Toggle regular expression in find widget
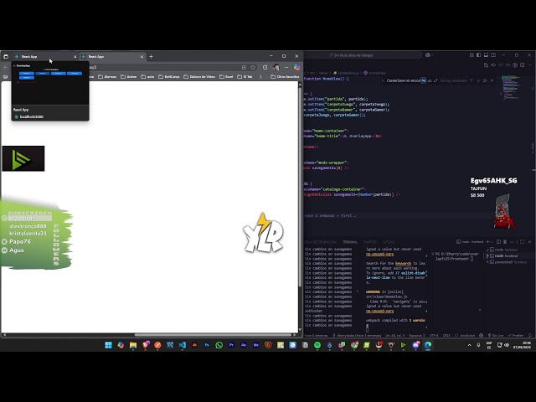The height and width of the screenshot is (402, 536). pyautogui.click(x=435, y=80)
